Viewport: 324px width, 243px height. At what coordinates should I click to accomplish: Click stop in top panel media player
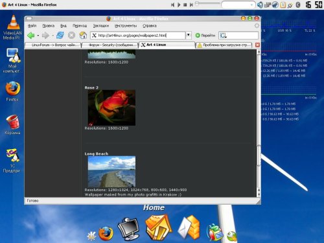click(x=185, y=5)
